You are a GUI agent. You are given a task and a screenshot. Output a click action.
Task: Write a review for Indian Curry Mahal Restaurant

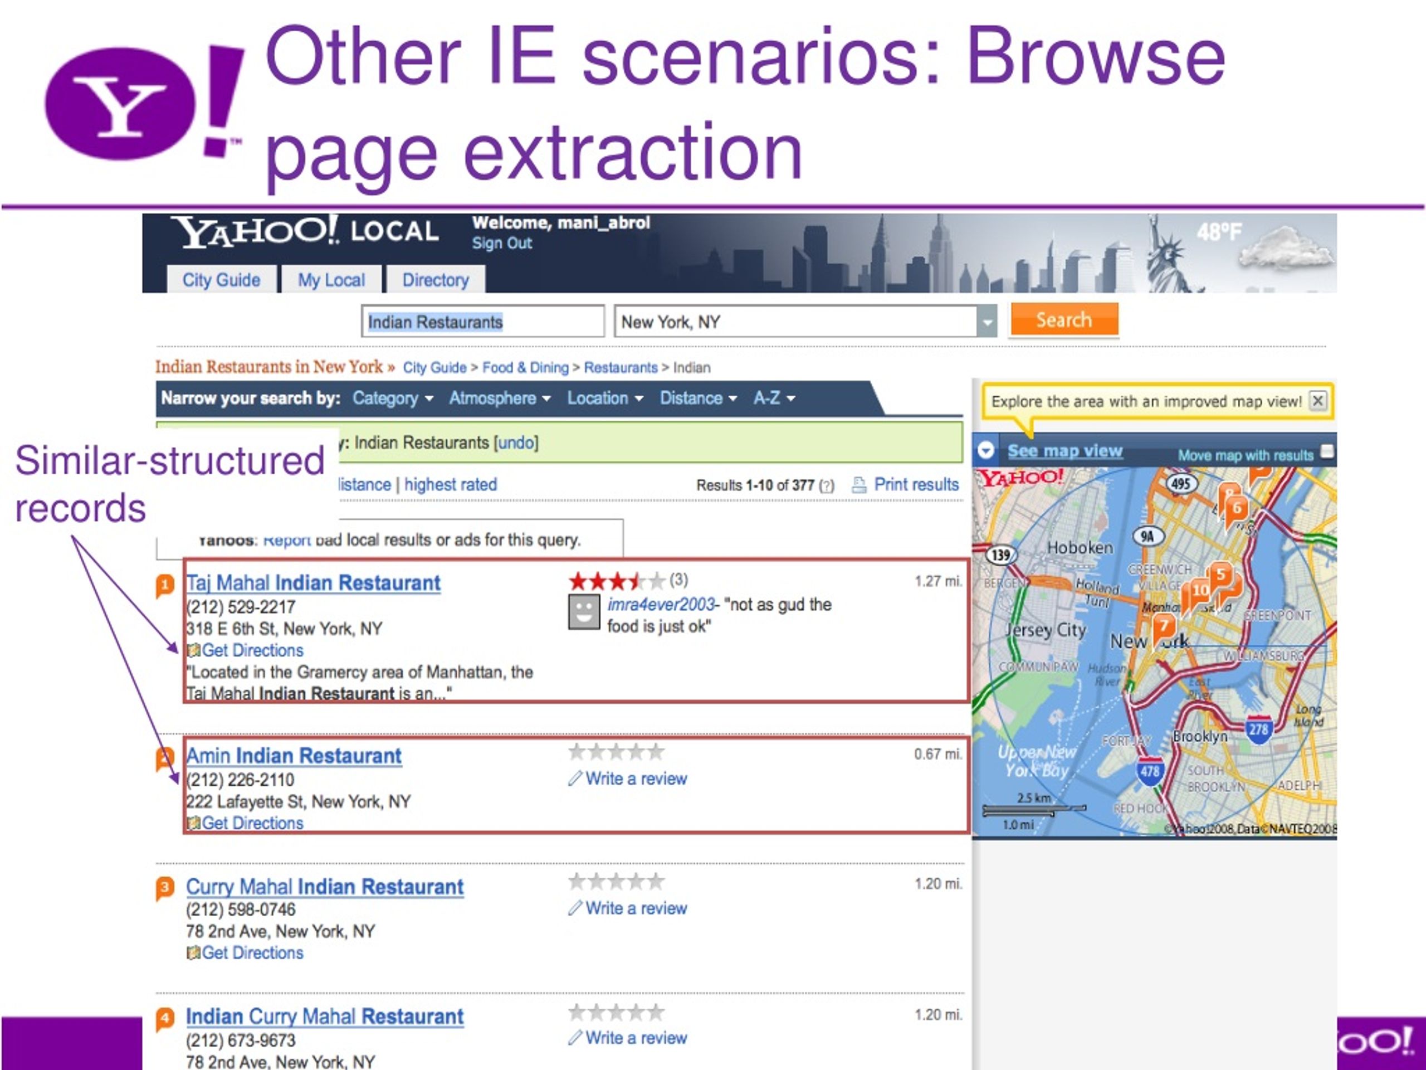tap(636, 1038)
